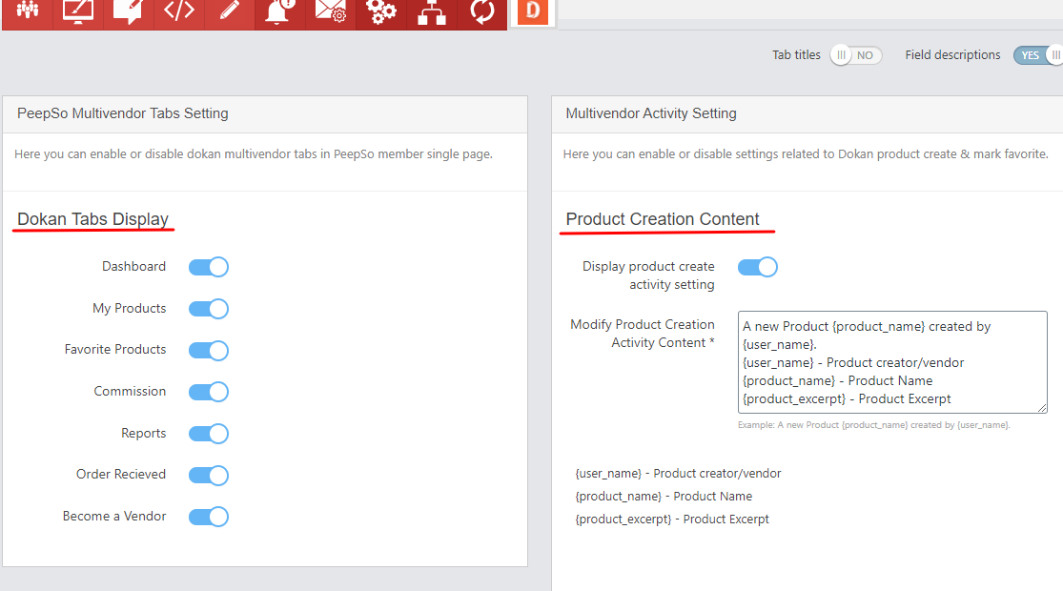Click the Product Creation Content heading
The width and height of the screenshot is (1063, 591).
(x=663, y=219)
